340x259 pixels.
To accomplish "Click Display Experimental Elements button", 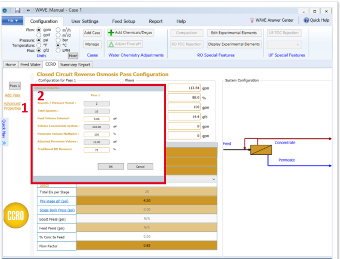I will (234, 44).
